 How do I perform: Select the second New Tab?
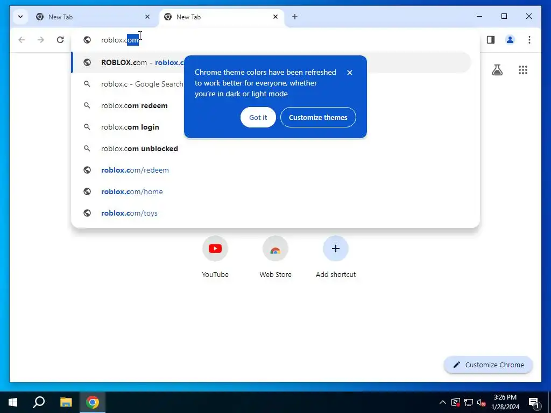coord(221,17)
